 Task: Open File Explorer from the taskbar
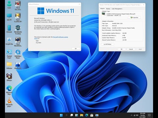(x=82, y=115)
